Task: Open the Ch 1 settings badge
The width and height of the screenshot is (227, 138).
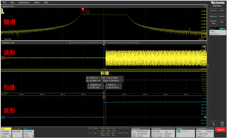Action: click(6, 132)
